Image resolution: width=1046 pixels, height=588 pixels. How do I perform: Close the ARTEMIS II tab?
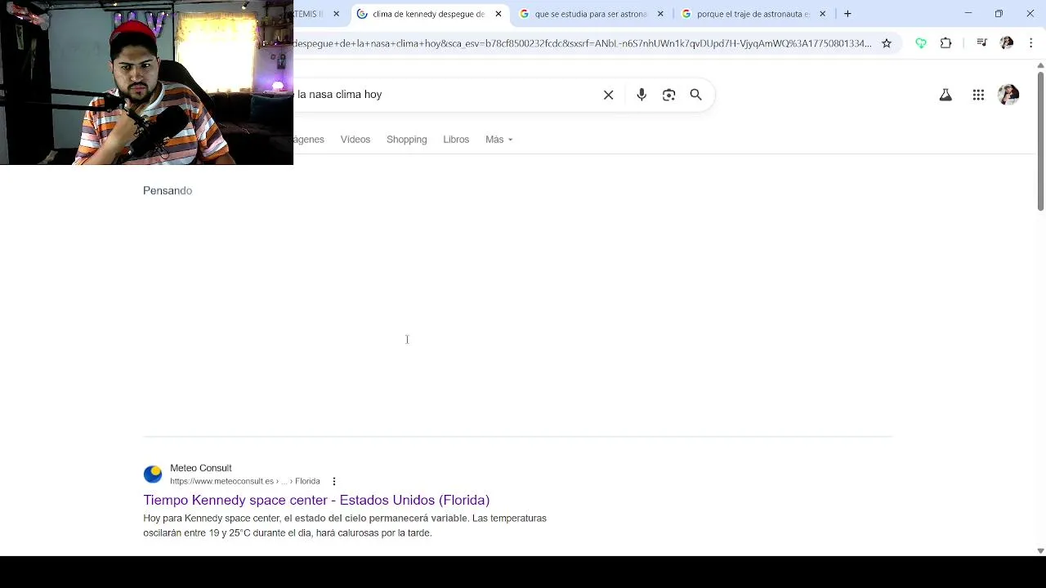(x=336, y=14)
